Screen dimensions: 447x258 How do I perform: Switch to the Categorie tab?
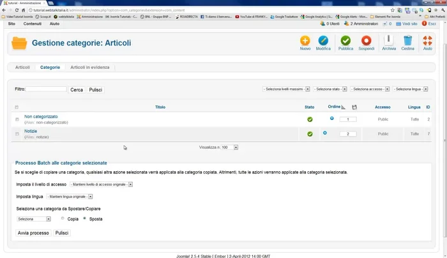click(50, 67)
